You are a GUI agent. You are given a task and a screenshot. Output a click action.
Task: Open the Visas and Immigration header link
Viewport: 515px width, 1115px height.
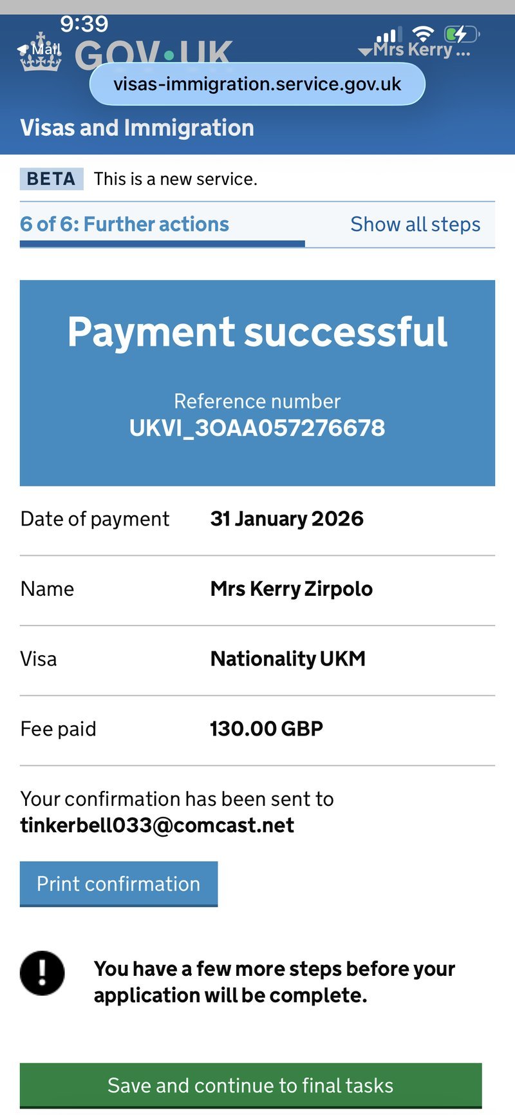(x=137, y=128)
